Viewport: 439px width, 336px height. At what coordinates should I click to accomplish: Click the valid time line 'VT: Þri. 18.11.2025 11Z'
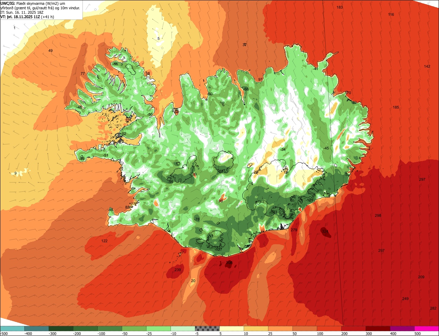(x=20, y=16)
